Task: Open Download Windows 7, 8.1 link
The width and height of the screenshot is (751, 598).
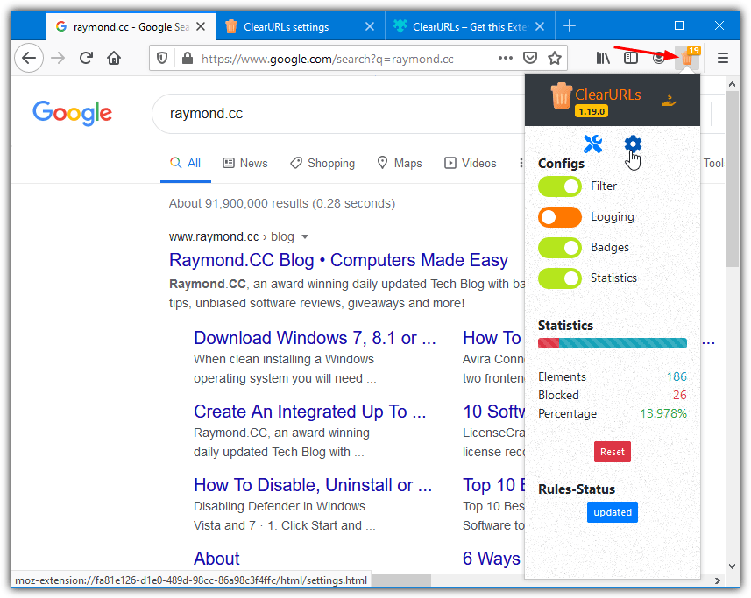Action: point(315,338)
